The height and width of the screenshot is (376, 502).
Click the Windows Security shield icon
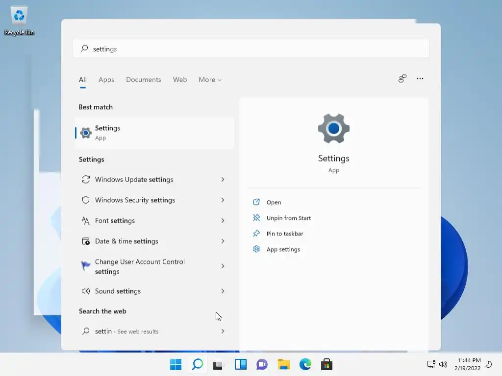coord(85,200)
